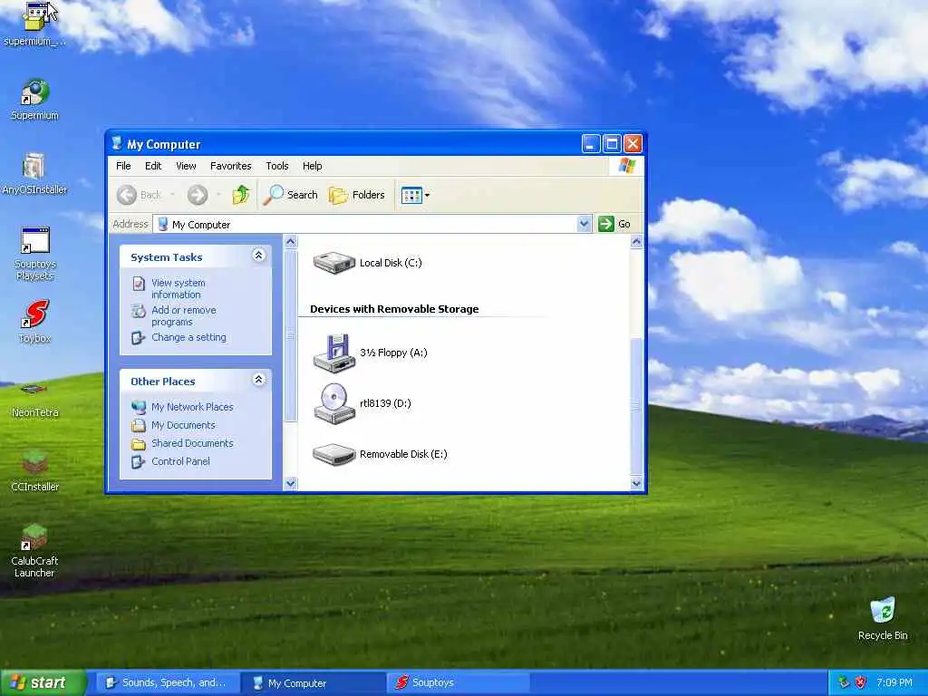Screen dimensions: 928x696
Task: Open the Help menu
Action: click(312, 166)
